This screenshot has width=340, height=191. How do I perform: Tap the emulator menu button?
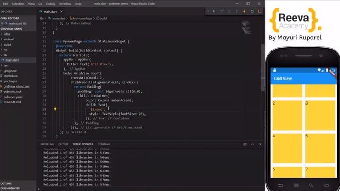296,185
